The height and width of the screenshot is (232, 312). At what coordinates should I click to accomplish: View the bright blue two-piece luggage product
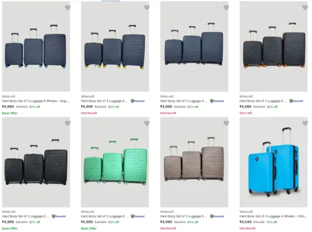(273, 162)
